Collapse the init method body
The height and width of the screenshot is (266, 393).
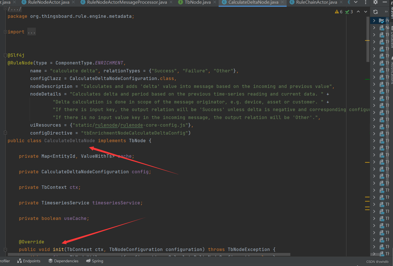coord(5,250)
